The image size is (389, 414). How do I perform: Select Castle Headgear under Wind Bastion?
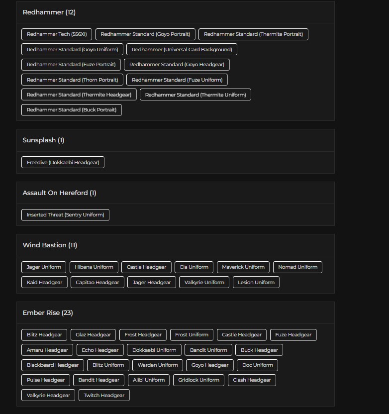point(146,267)
